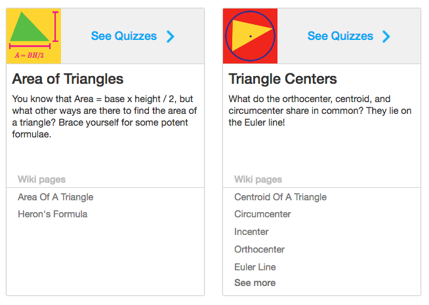Open the Area Of A Triangle wiki page

click(x=56, y=197)
